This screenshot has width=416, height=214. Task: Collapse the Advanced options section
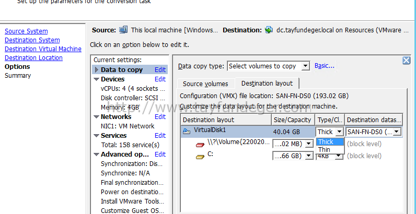coord(97,154)
